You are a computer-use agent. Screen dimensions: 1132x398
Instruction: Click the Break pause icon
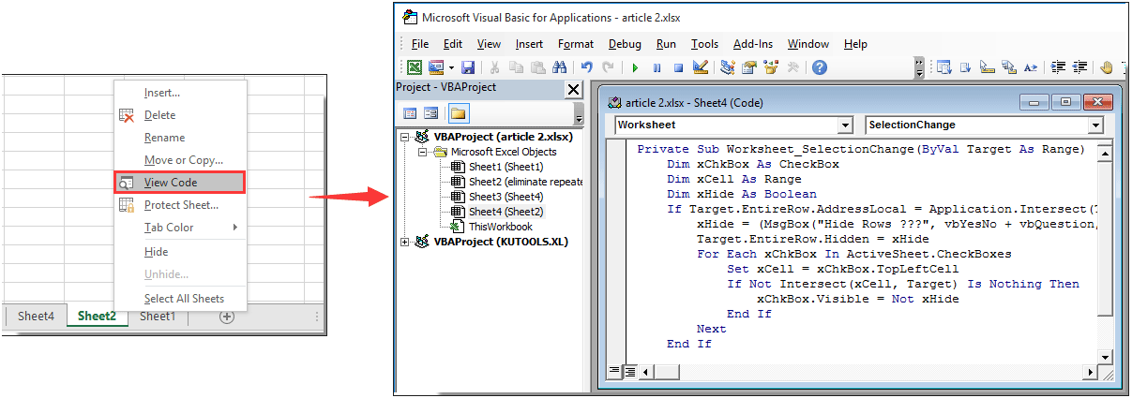(657, 67)
